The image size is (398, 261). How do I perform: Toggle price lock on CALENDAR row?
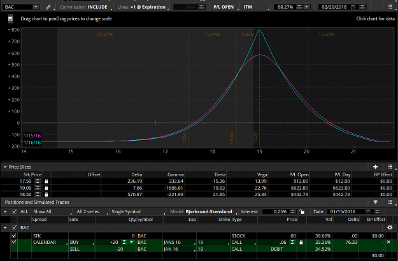pos(301,243)
